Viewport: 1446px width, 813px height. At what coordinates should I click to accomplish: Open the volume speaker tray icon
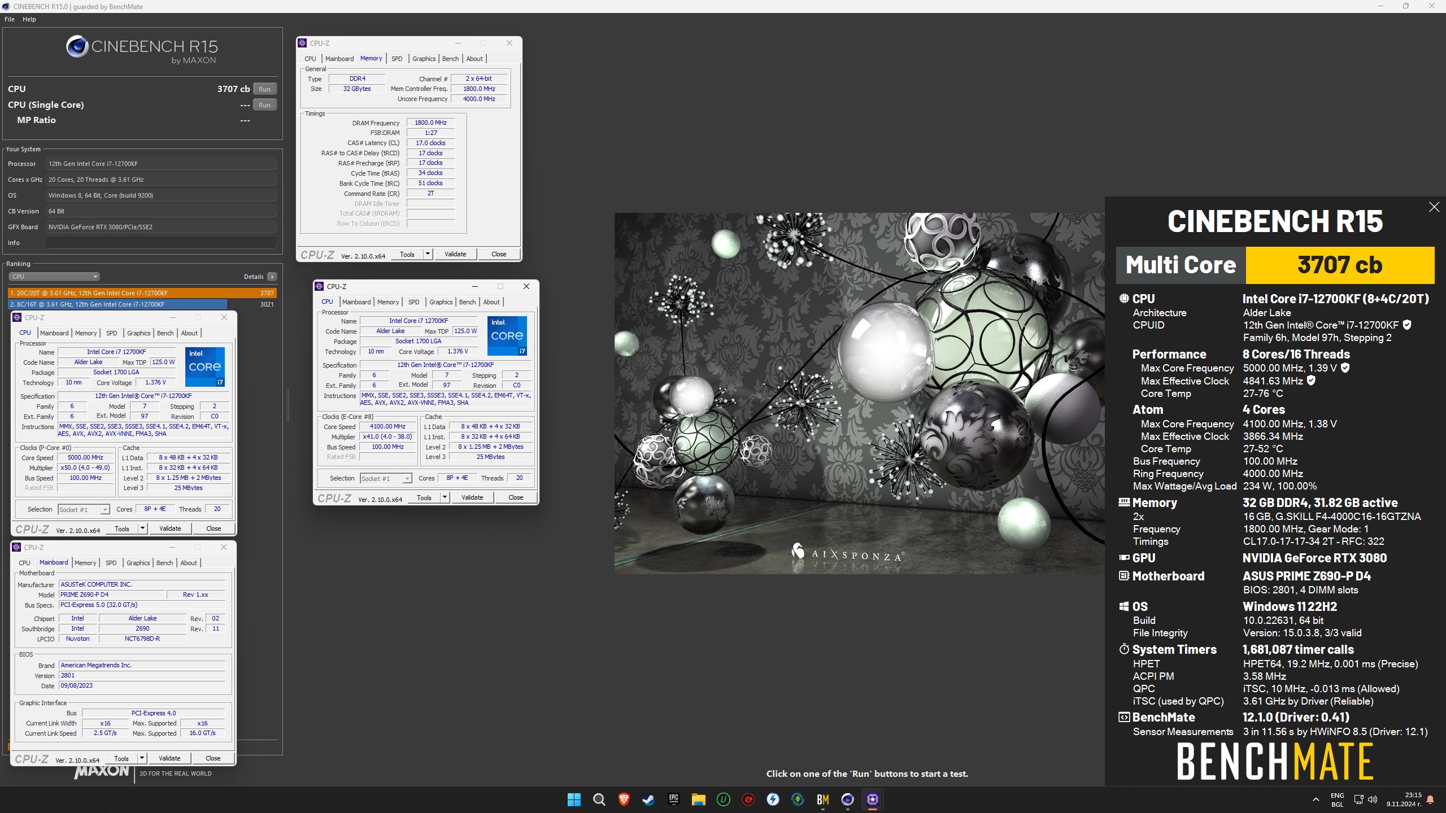tap(1373, 799)
